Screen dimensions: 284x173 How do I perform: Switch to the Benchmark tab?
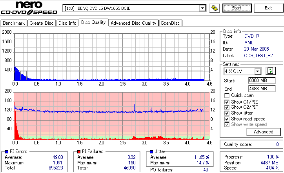(14, 23)
